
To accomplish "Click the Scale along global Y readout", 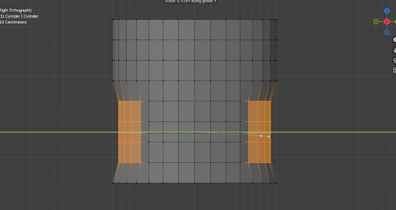I will point(190,1).
